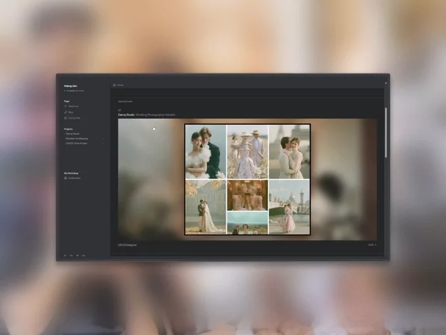446x335 pixels.
Task: Click the UX/UI Designer caption
Action: tap(127, 245)
